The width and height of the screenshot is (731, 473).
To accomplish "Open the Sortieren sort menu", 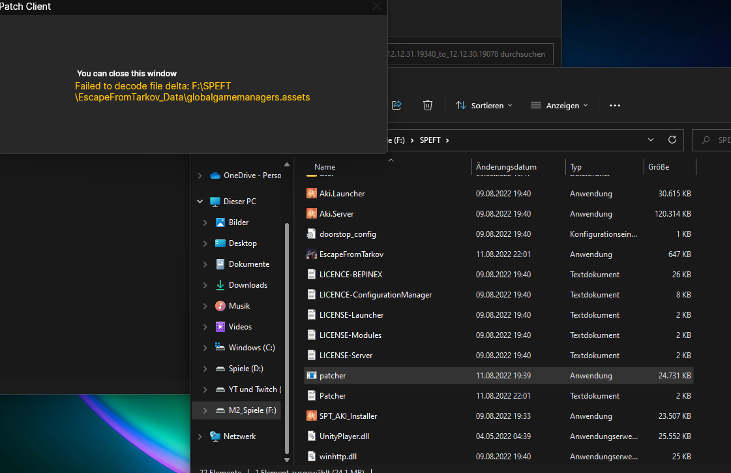I will 484,106.
